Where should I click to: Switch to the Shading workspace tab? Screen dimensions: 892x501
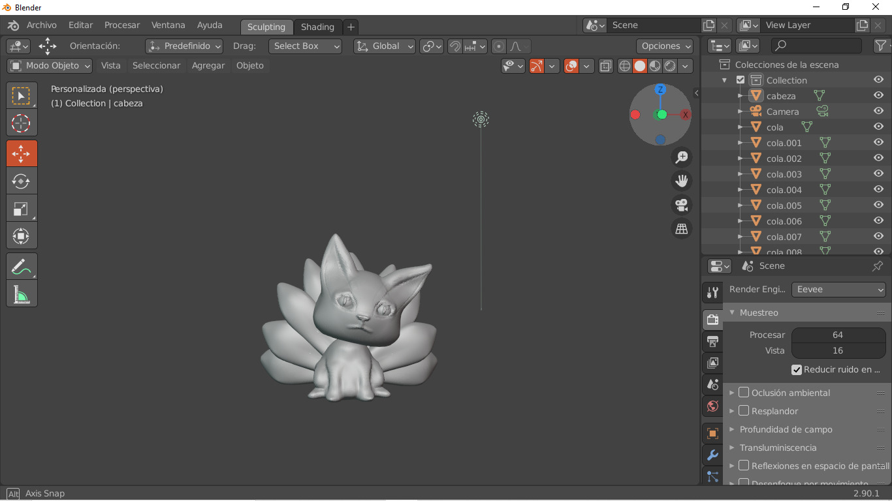(x=317, y=27)
